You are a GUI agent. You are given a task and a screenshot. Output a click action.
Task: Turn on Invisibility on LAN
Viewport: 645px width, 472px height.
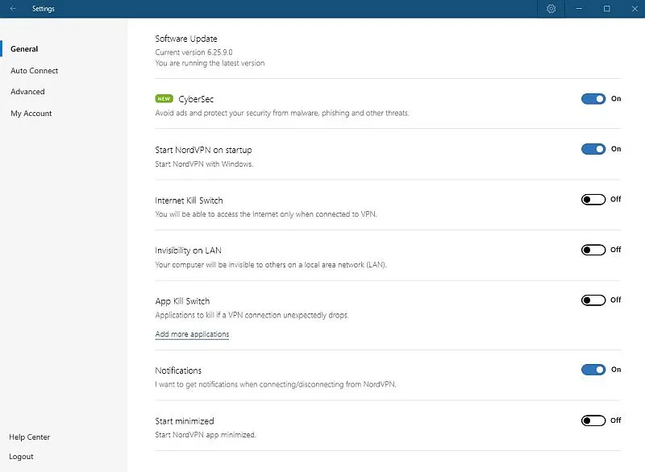(x=593, y=250)
